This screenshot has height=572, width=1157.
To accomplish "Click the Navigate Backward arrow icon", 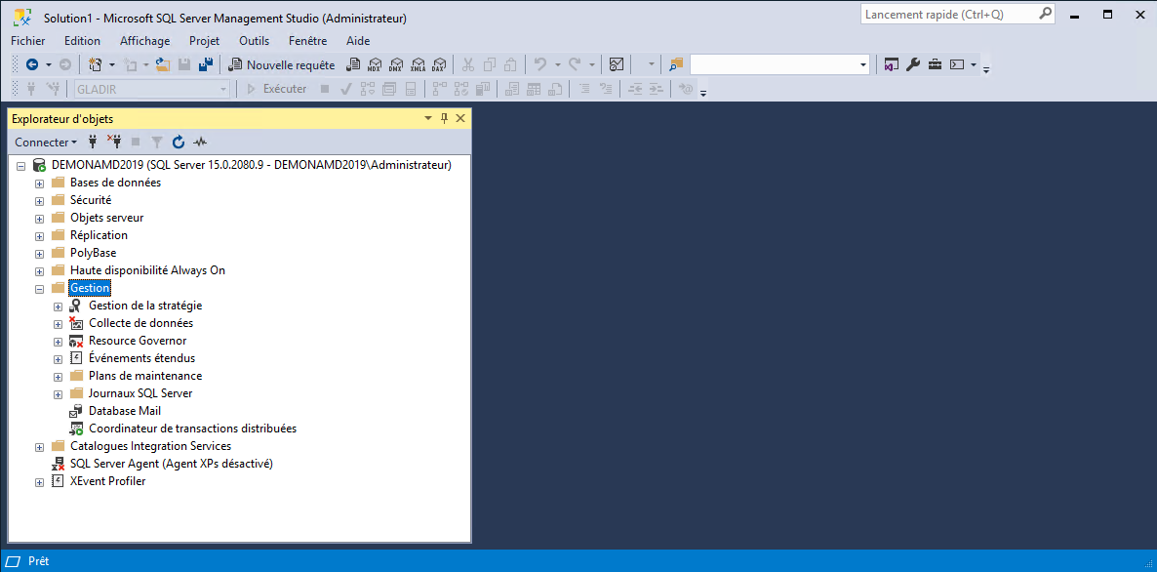I will tap(32, 65).
